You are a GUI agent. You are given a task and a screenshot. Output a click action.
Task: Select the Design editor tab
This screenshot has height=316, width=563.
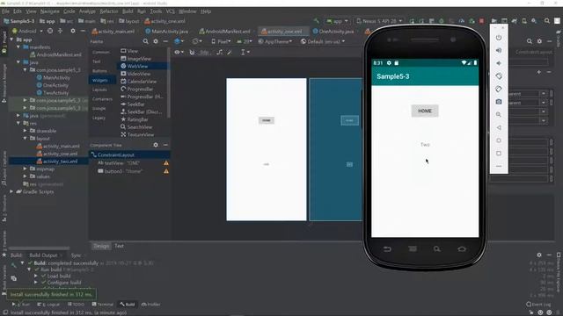click(101, 246)
